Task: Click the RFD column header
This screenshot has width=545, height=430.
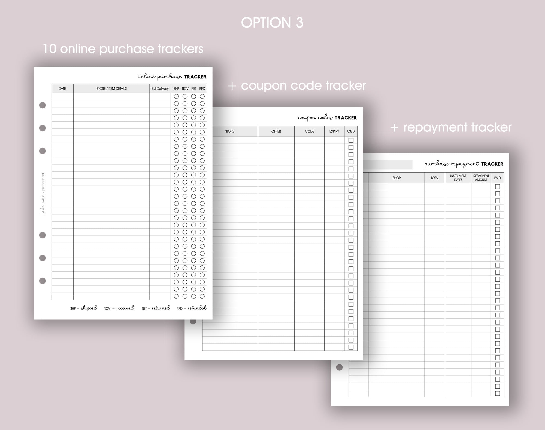Action: pos(202,88)
